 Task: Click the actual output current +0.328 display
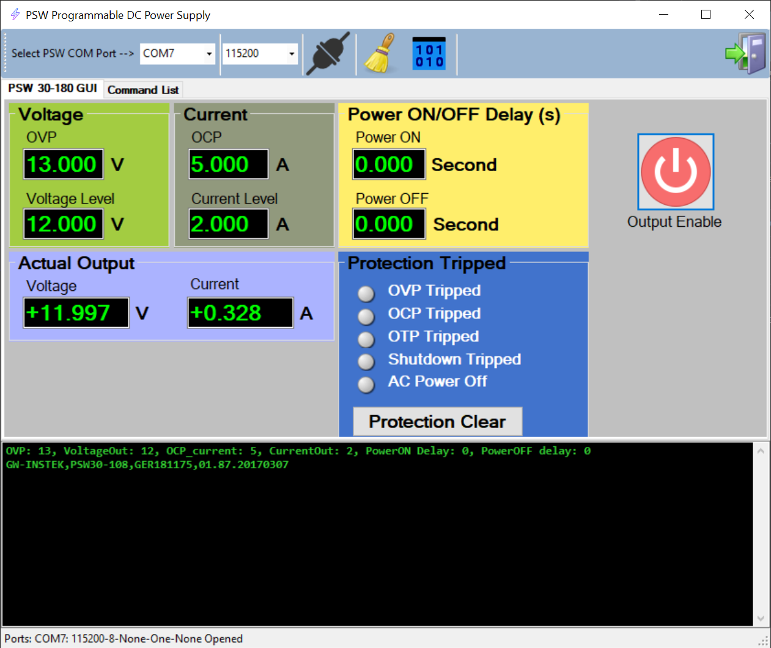[x=240, y=313]
